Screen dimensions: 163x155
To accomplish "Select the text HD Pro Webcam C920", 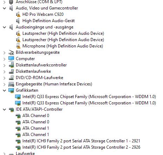I will [x=43, y=14].
